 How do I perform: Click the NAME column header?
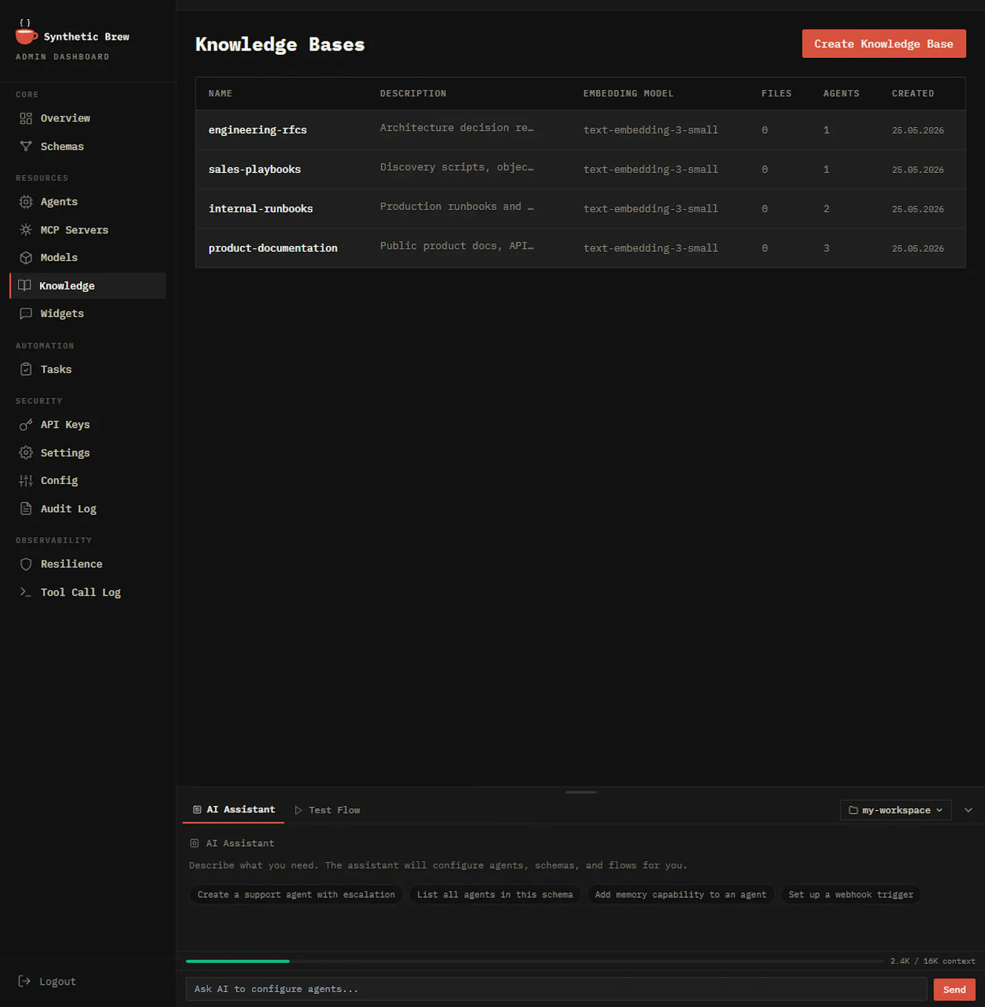pos(220,94)
